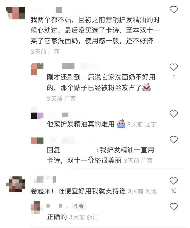This screenshot has width=190, height=228.
Task: Tap the 作者 badge
Action: 79,206
